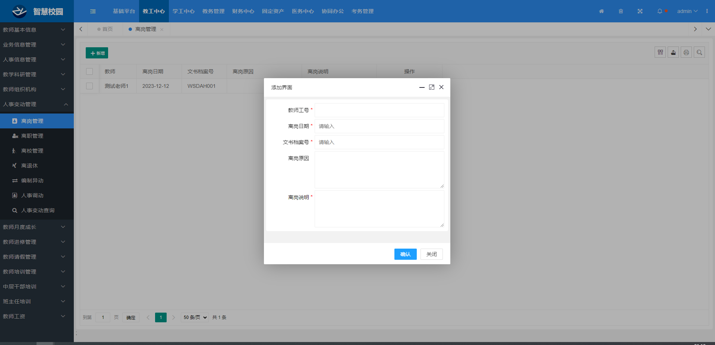
Task: Toggle fullscreen with the expand icon
Action: 640,11
